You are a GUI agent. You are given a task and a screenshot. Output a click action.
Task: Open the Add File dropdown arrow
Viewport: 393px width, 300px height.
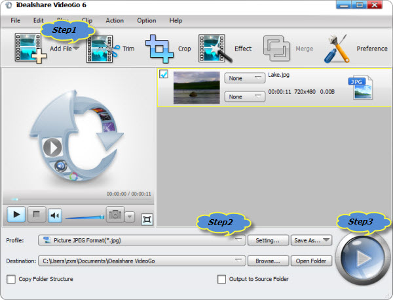76,48
